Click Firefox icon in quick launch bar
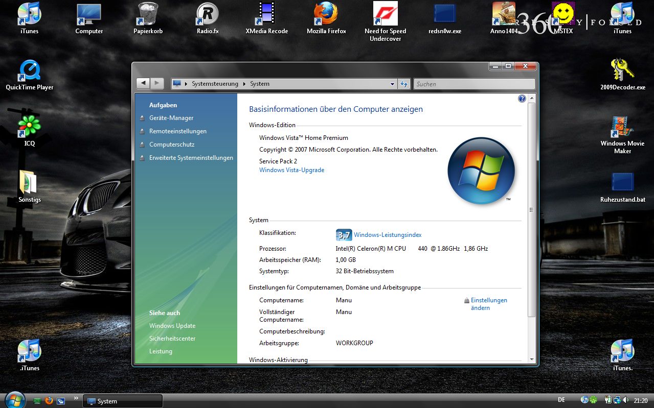654x408 pixels. pyautogui.click(x=49, y=401)
